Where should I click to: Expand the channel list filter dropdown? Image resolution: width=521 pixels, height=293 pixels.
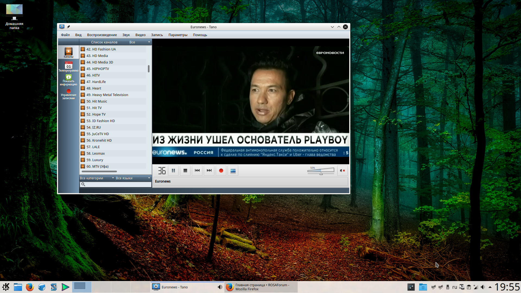139,42
